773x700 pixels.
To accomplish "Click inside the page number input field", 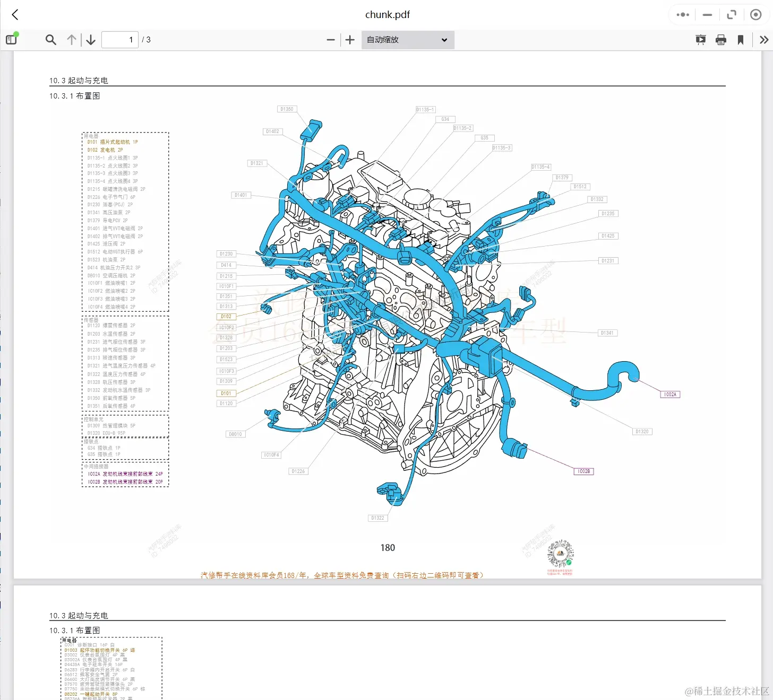I will pos(119,39).
